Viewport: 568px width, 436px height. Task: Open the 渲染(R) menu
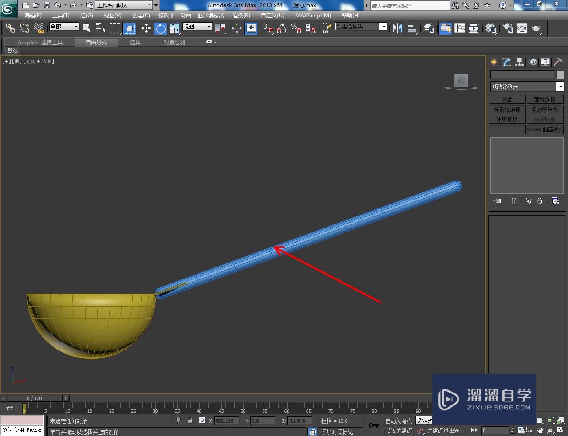click(241, 16)
